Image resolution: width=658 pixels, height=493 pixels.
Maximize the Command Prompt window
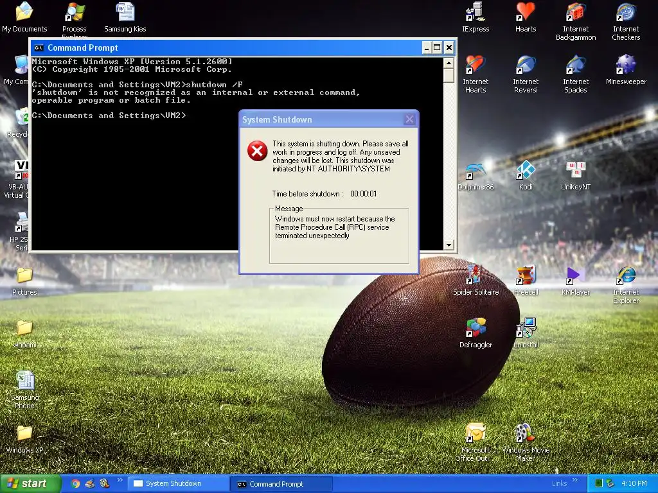437,48
